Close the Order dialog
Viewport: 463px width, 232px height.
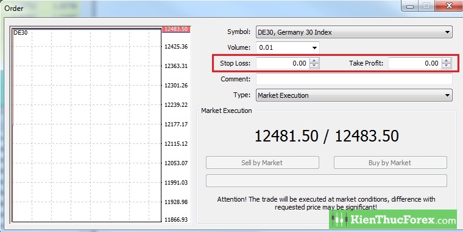click(449, 6)
